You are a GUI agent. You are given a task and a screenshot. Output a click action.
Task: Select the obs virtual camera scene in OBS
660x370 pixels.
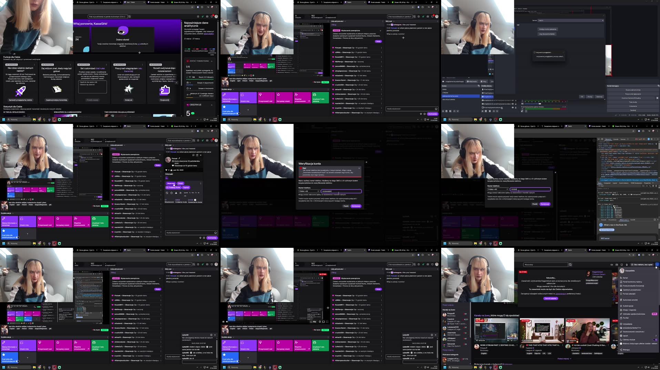460,99
